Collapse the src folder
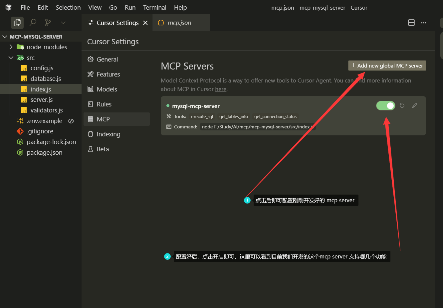The width and height of the screenshot is (443, 308). click(11, 58)
